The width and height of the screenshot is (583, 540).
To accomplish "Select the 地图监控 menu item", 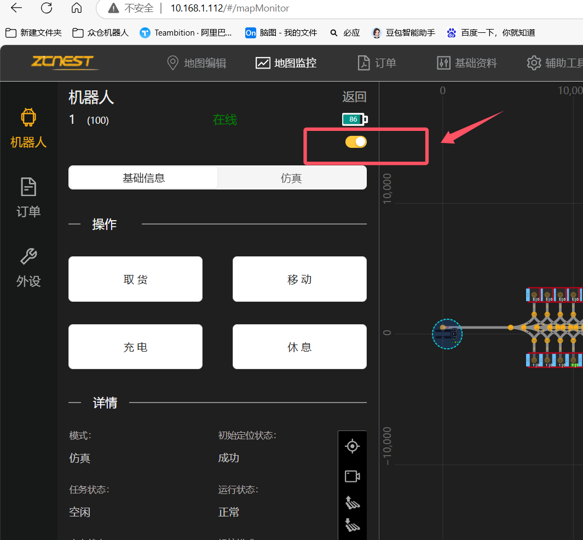I will pos(286,63).
